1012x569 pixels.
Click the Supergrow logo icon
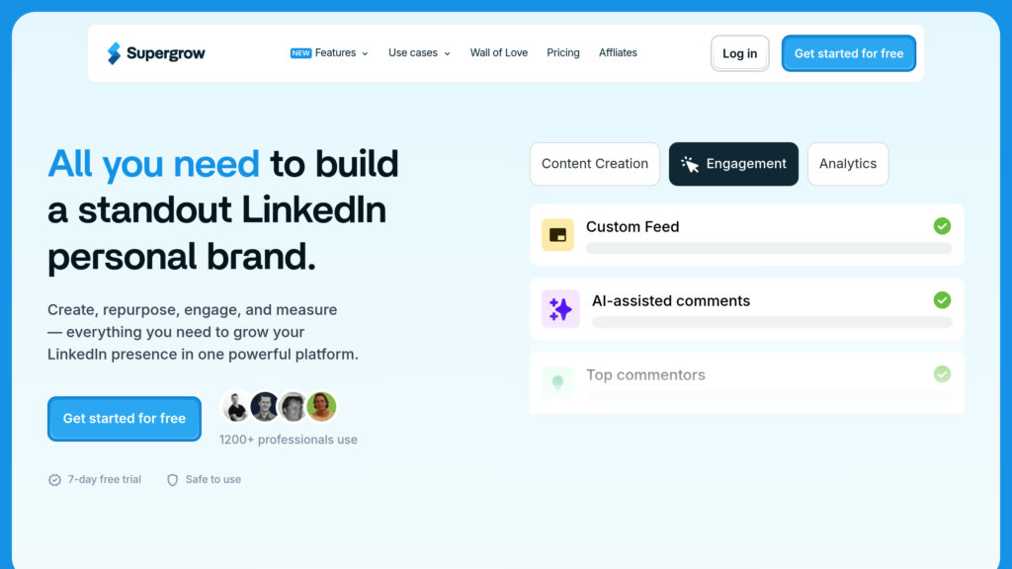point(115,53)
